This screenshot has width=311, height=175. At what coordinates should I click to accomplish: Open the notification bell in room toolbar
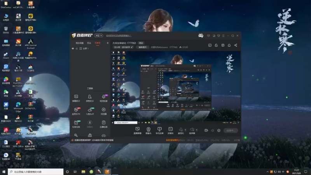click(229, 45)
